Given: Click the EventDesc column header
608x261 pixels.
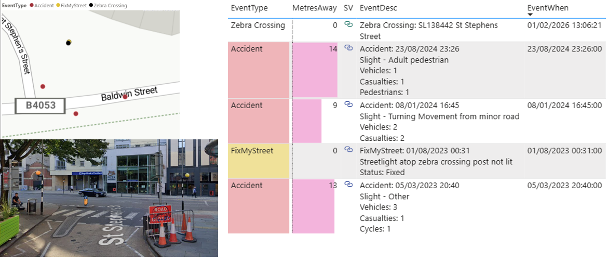Looking at the screenshot, I should tap(379, 8).
